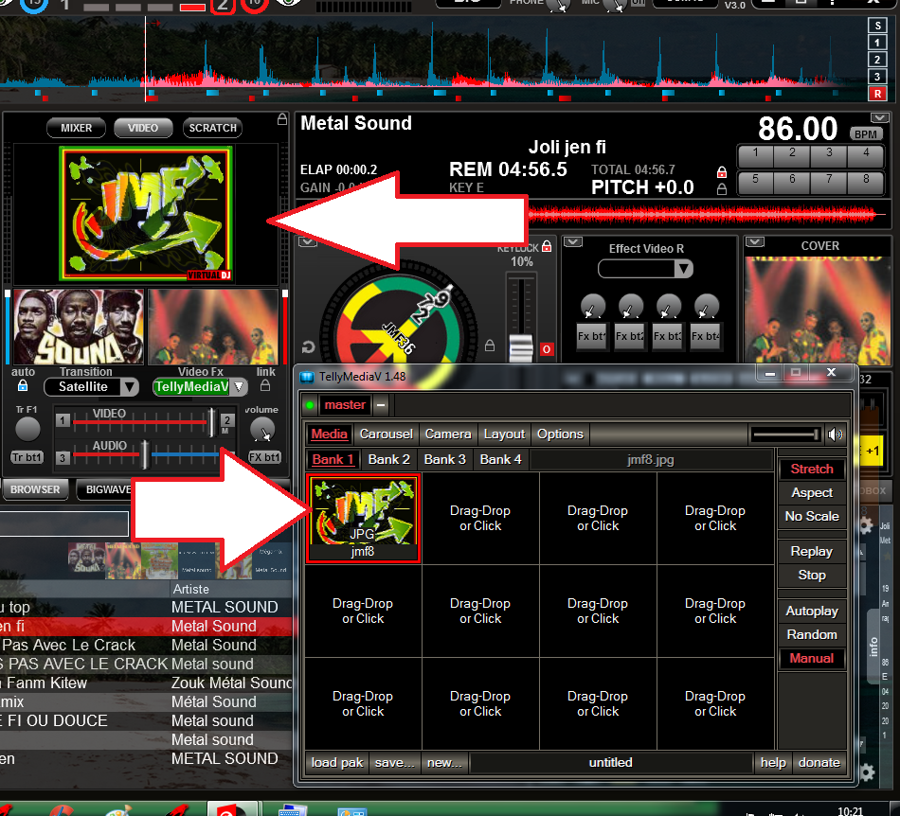
Task: Switch to the SCRATCH tab
Action: (212, 128)
